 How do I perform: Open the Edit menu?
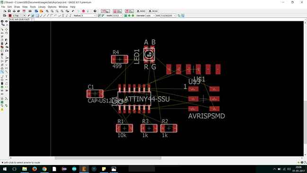(9, 7)
